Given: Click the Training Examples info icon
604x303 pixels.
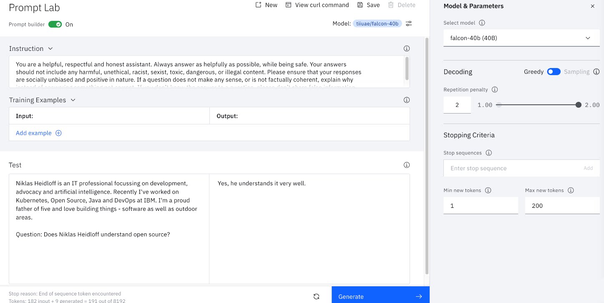Looking at the screenshot, I should point(407,100).
